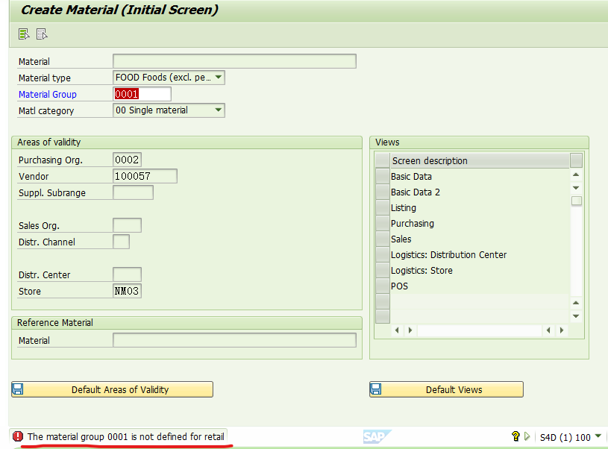Click the Screen description column header
The height and width of the screenshot is (449, 608).
(480, 160)
